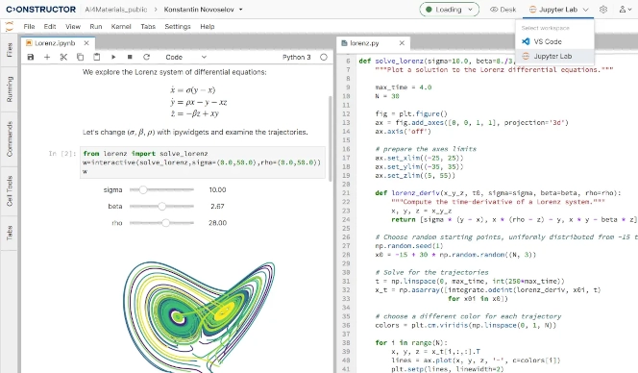Copy selected cells icon
Image resolution: width=638 pixels, height=373 pixels.
tap(80, 57)
